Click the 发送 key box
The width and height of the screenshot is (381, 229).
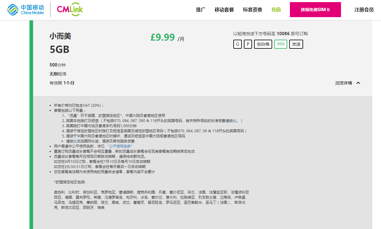point(296,44)
